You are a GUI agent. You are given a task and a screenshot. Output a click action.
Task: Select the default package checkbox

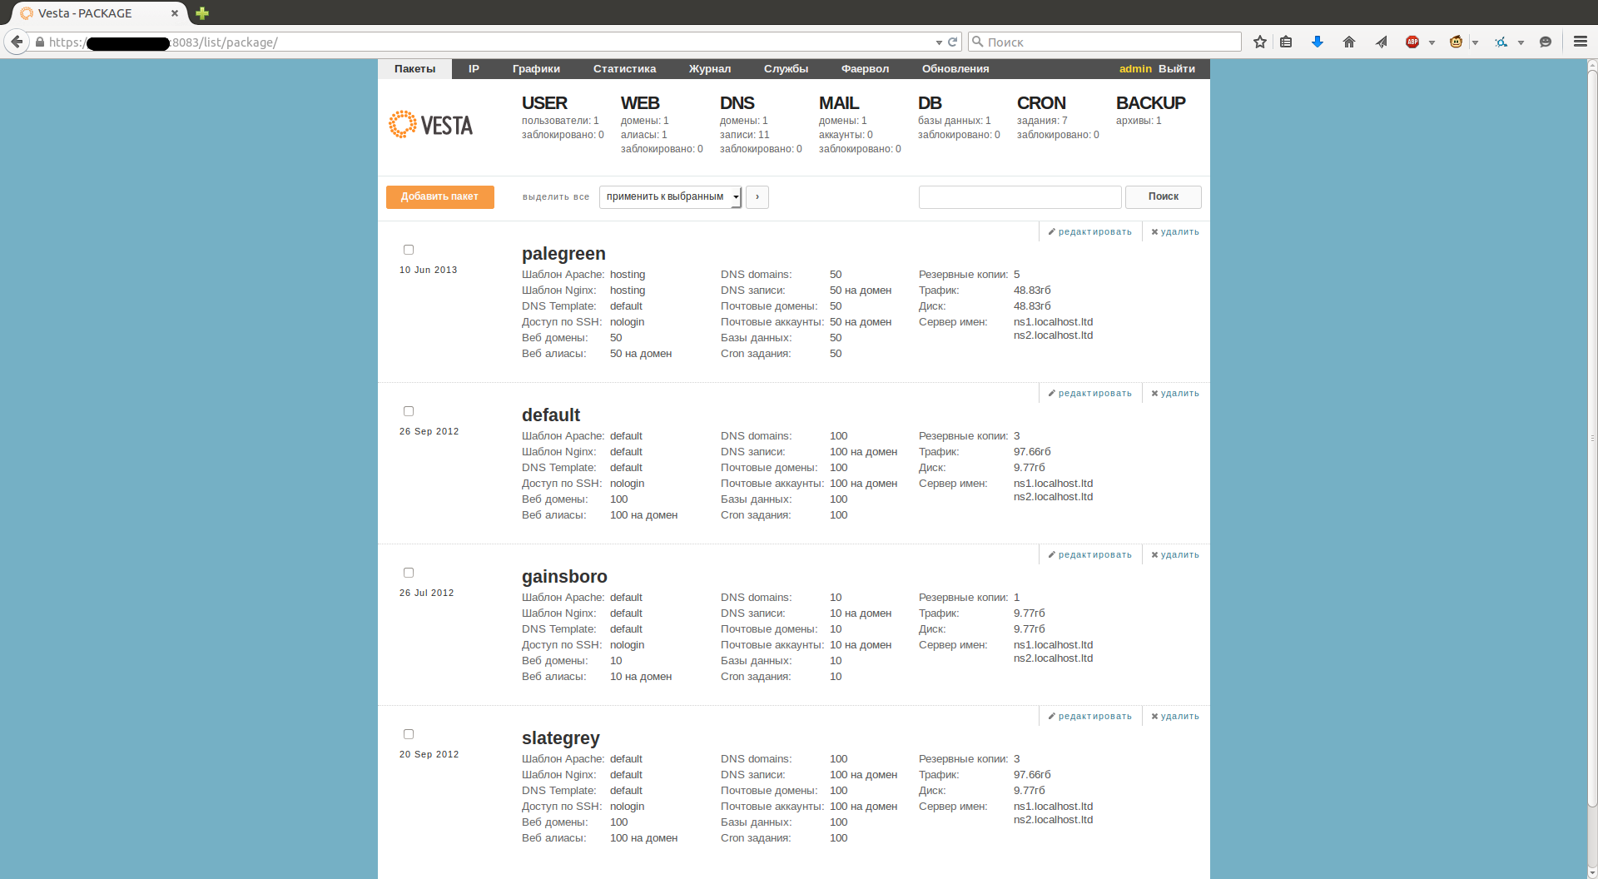point(409,411)
